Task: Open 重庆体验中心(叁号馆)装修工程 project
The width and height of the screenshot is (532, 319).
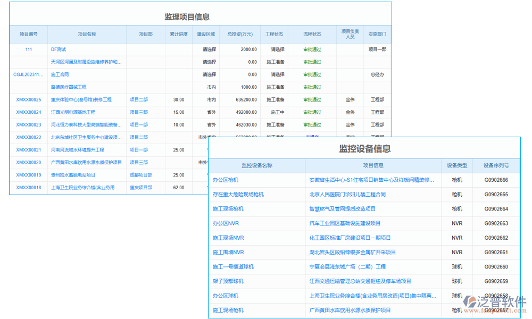Action: (80, 99)
